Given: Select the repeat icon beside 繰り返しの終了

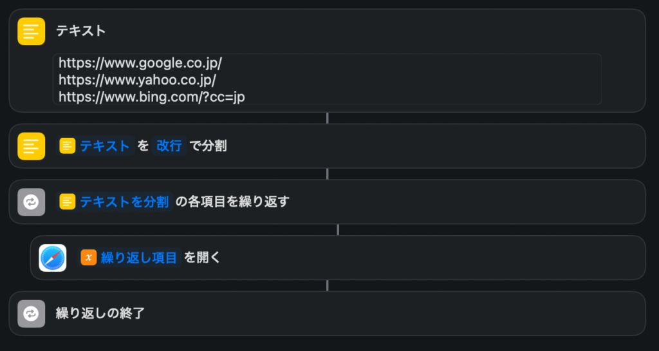Looking at the screenshot, I should 31,314.
